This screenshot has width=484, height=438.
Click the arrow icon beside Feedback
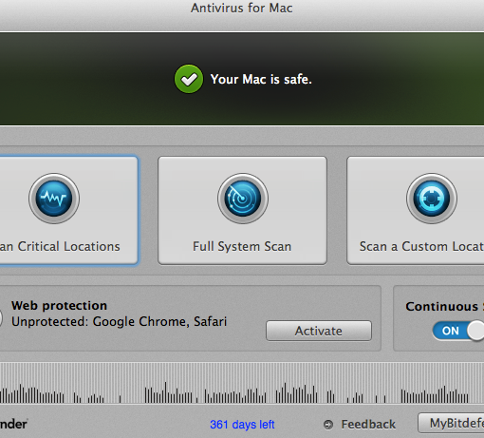pyautogui.click(x=328, y=425)
